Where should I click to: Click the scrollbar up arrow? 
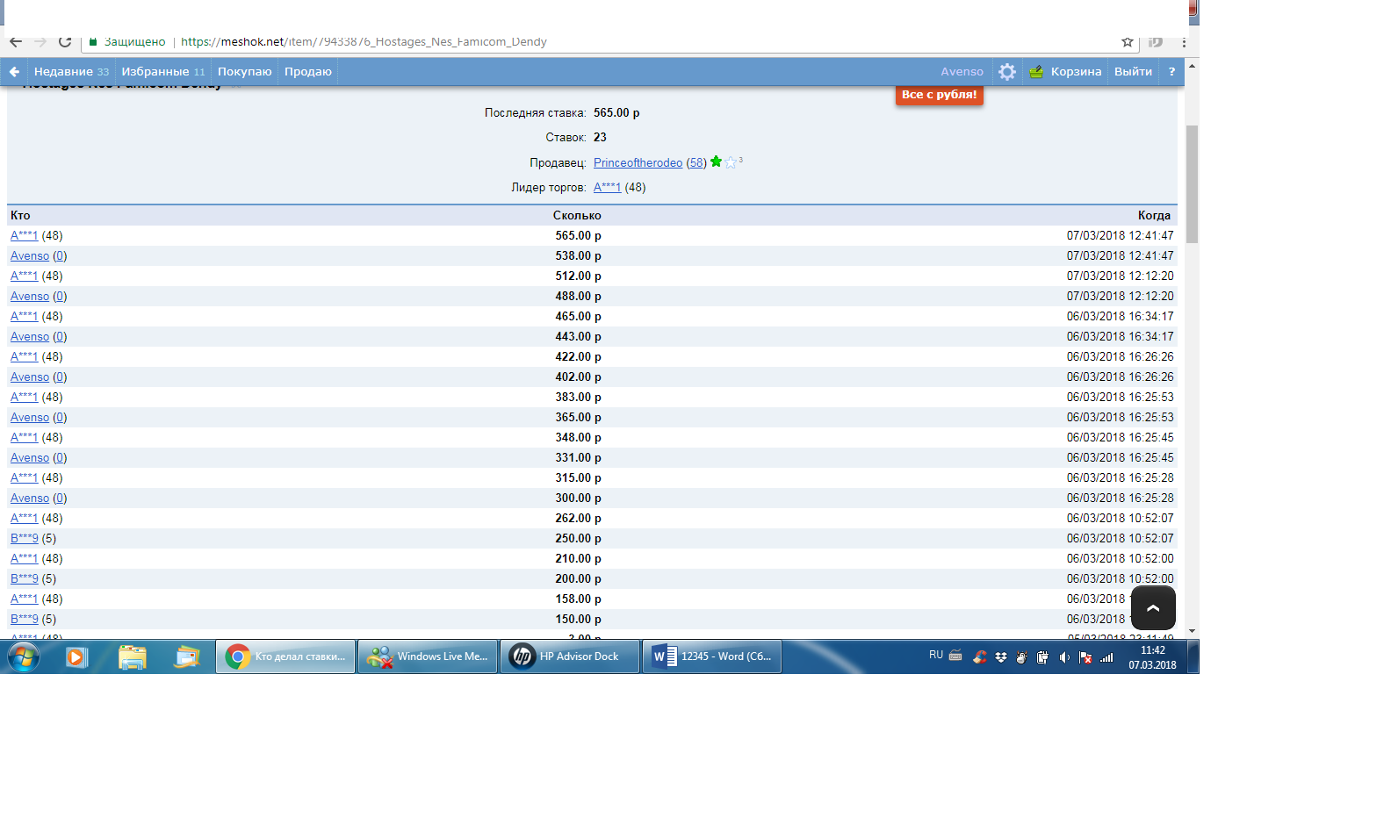pyautogui.click(x=1192, y=66)
